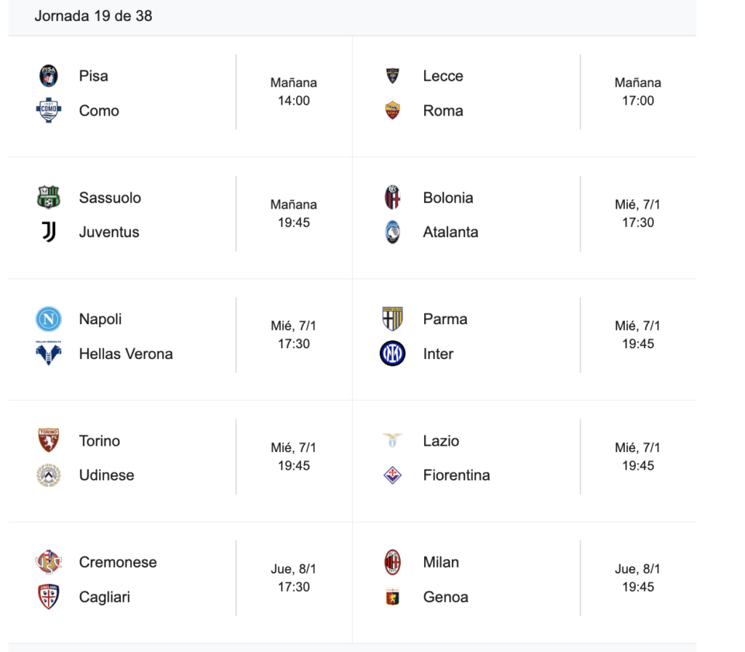
Task: Click the Milan club crest
Action: 393,562
